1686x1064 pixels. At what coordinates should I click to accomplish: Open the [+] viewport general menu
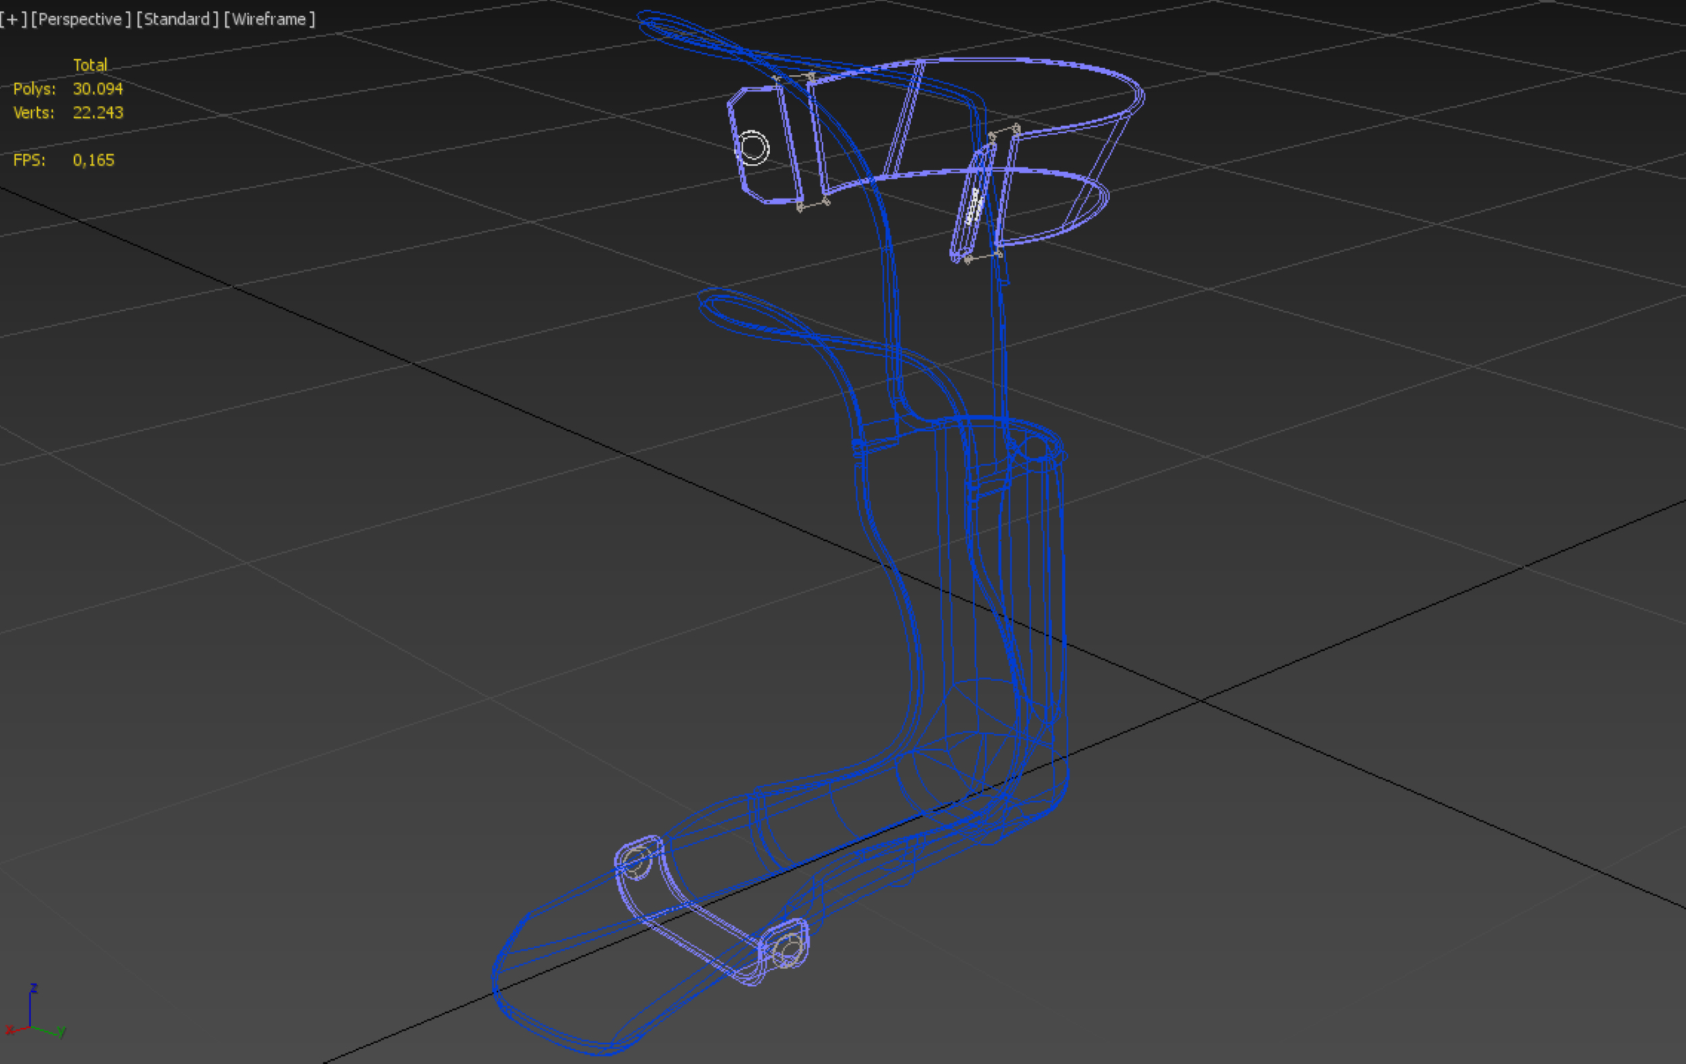(13, 20)
